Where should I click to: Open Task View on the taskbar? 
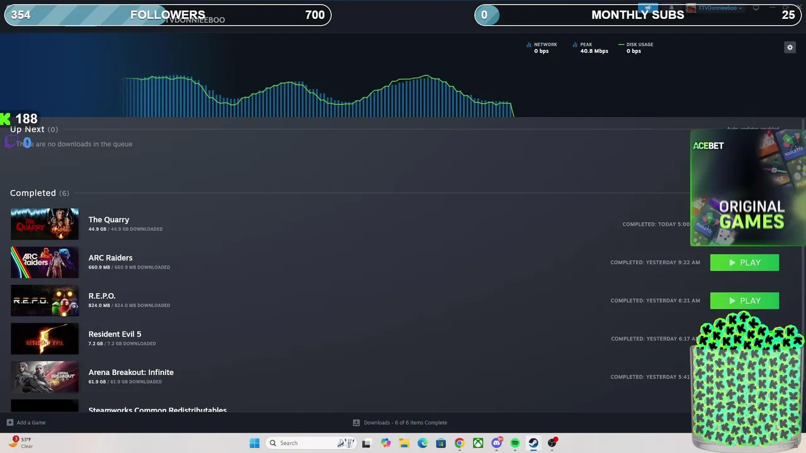366,443
